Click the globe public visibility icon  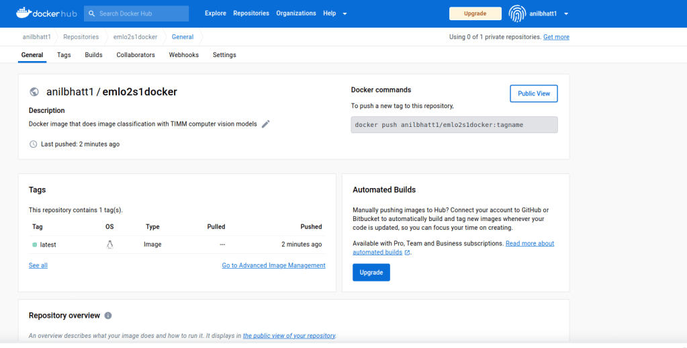[x=34, y=92]
